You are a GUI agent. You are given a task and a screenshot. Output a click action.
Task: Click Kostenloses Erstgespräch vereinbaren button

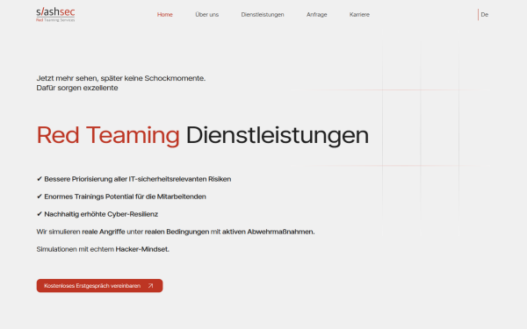pyautogui.click(x=99, y=286)
